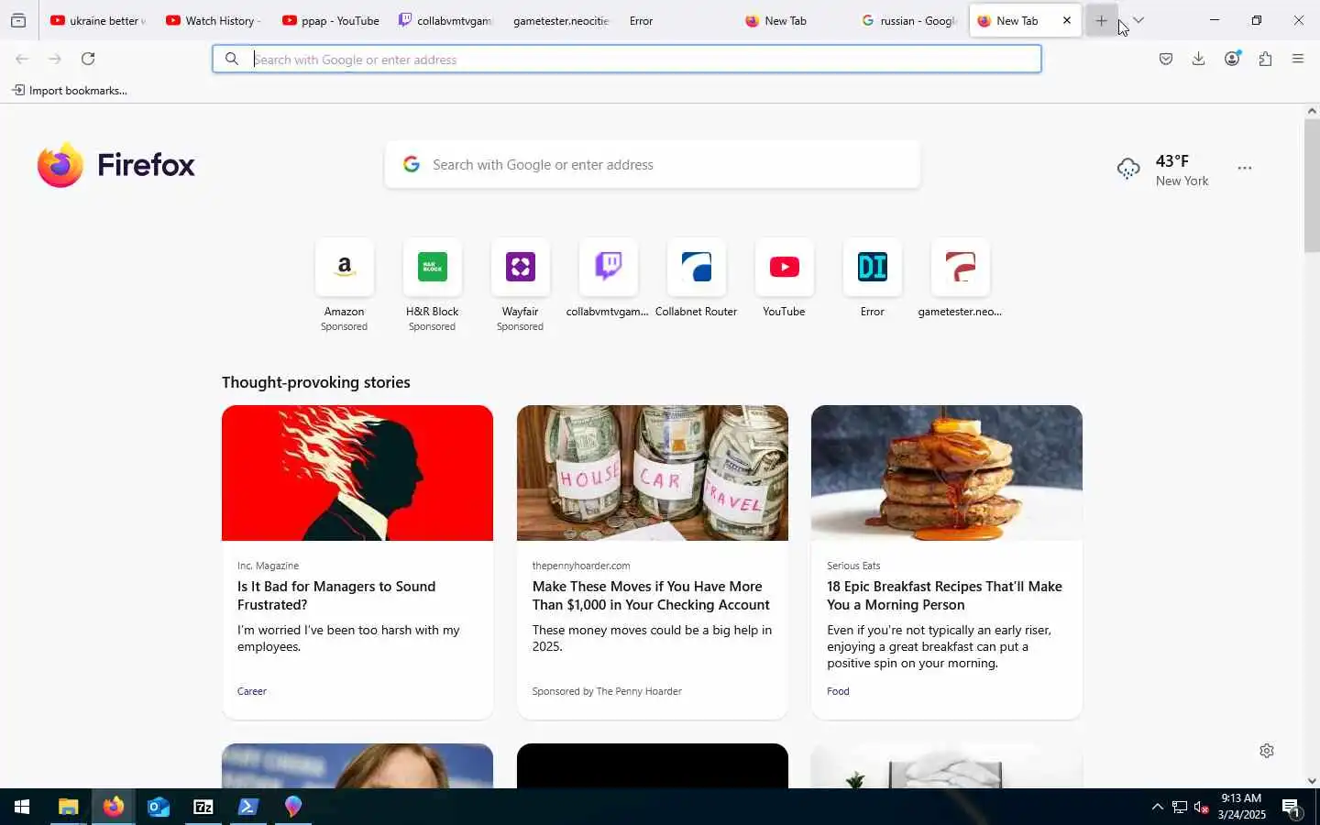Switch to the inactive New Tab tab
1320x825 pixels.
(x=793, y=20)
